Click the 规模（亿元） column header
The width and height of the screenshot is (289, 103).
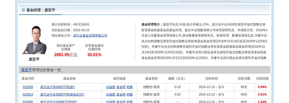coord(178,79)
